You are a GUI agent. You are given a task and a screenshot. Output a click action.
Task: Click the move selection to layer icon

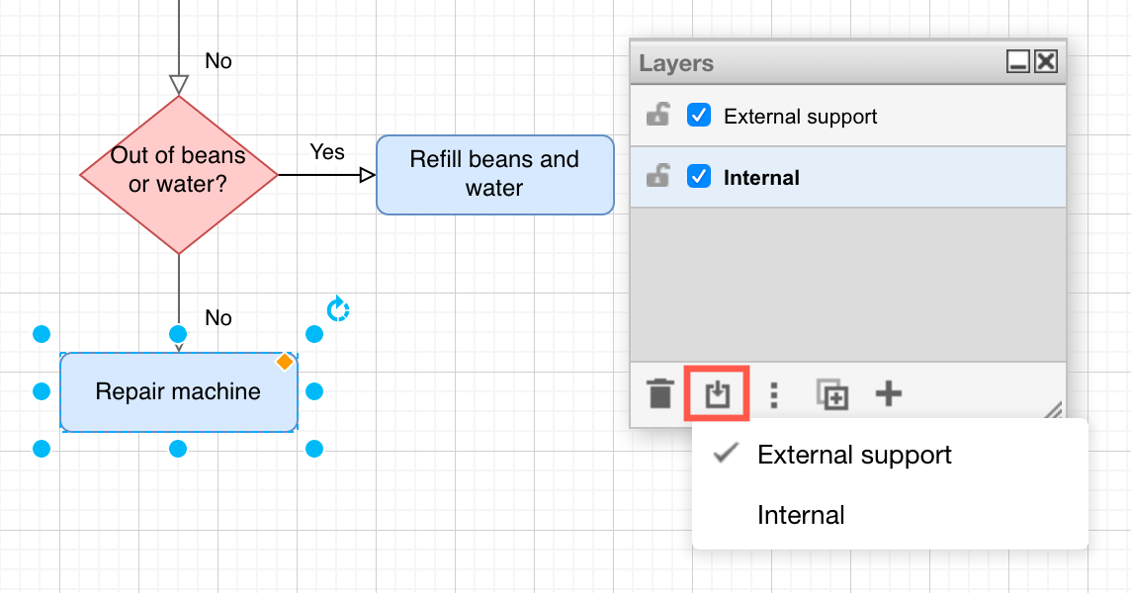tap(717, 394)
